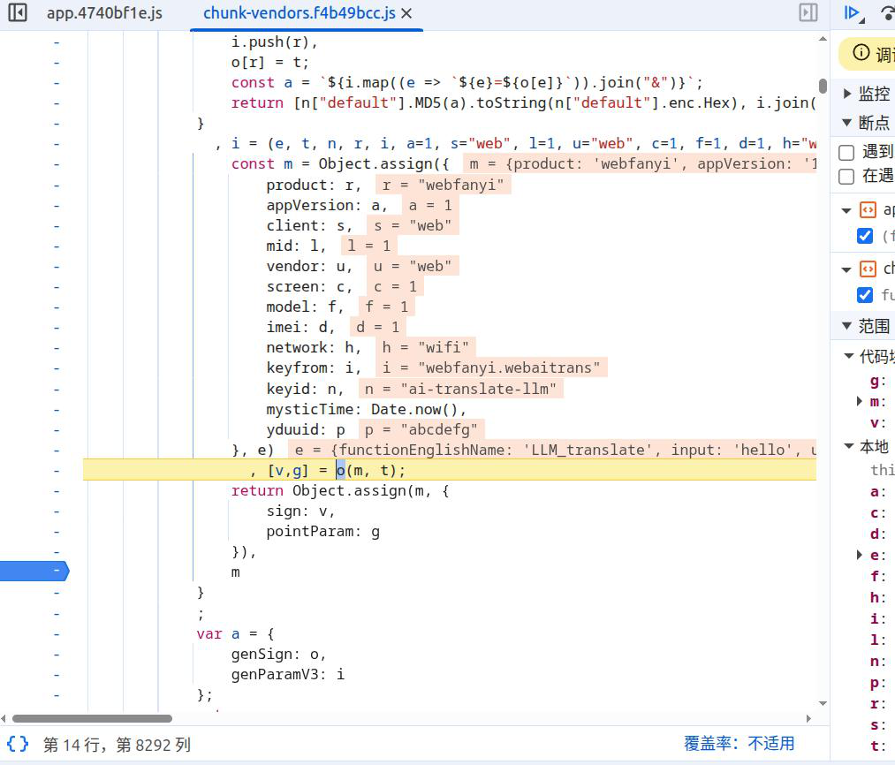Click the blue breakpoint marker in gutter
Viewport: 895px width, 765px height.
click(34, 571)
